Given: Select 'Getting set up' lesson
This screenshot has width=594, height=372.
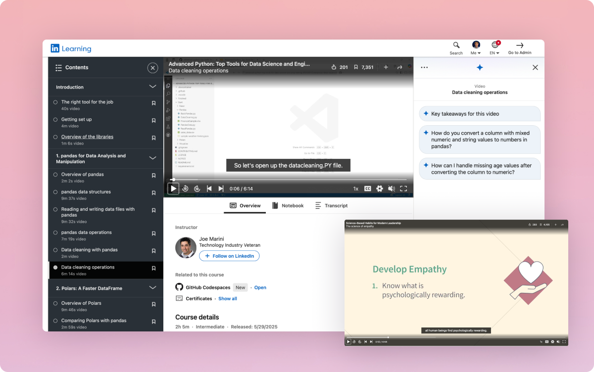Looking at the screenshot, I should tap(76, 119).
